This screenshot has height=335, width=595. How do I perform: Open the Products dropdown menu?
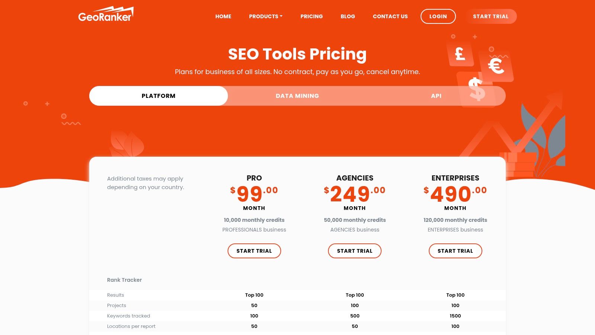click(x=266, y=16)
